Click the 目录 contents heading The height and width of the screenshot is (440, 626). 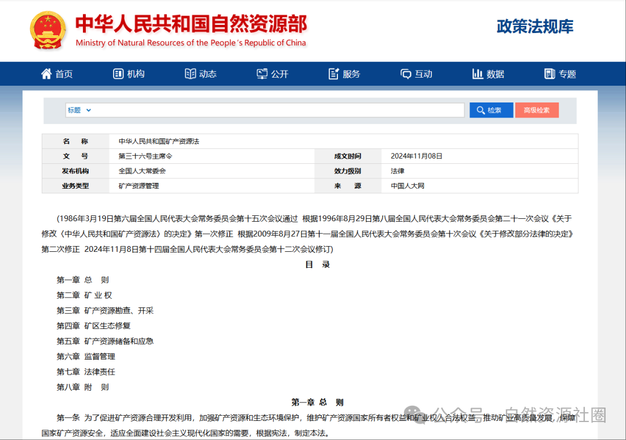318,265
